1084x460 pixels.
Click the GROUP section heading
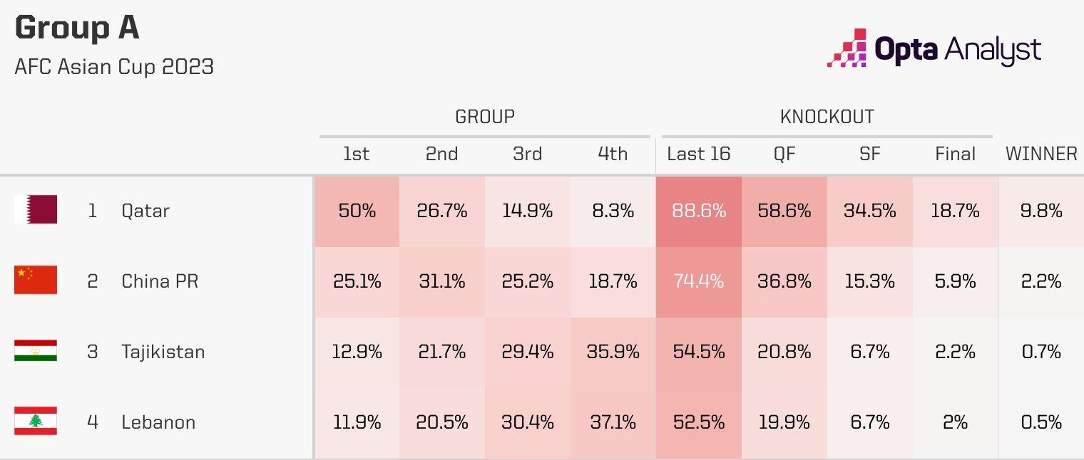[485, 117]
